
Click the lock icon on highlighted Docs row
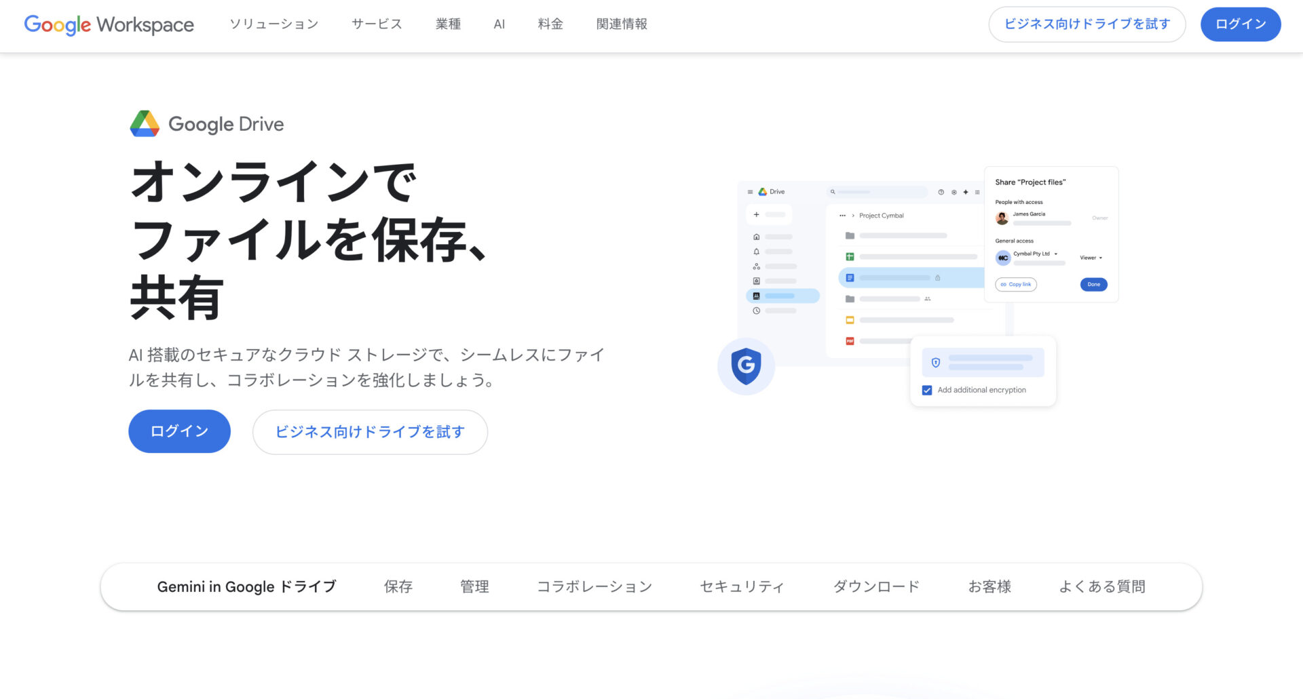[x=938, y=278]
